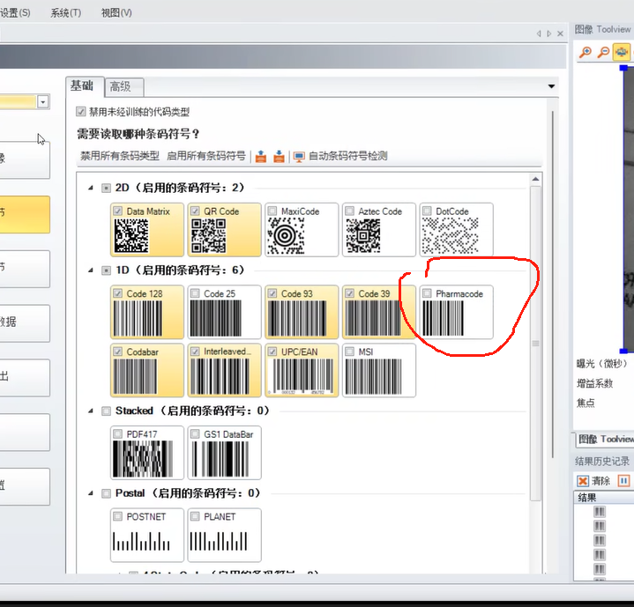Click the second orange download icon

(x=279, y=157)
